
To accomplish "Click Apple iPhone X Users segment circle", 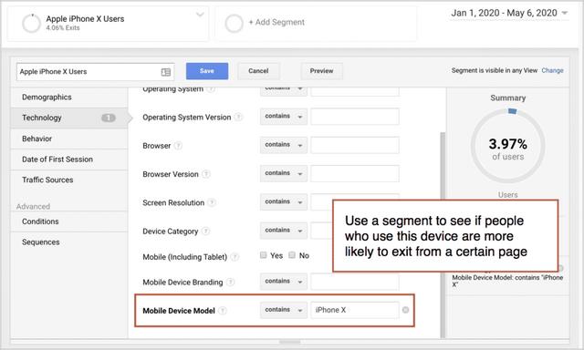I will tap(31, 24).
